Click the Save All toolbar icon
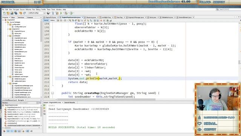 [16, 13]
